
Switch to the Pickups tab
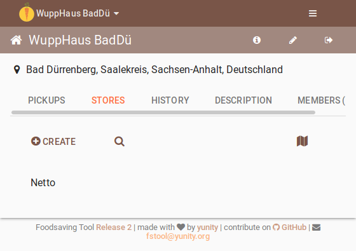click(46, 100)
